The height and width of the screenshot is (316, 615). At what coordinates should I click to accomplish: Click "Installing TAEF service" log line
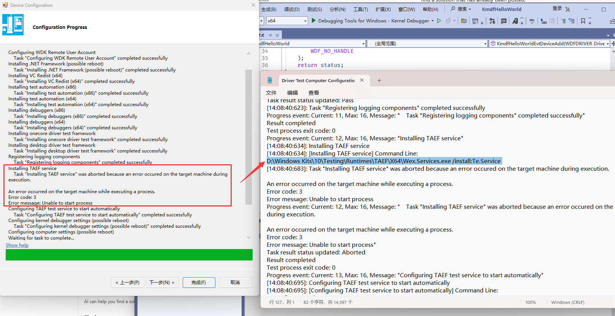[x=32, y=168]
